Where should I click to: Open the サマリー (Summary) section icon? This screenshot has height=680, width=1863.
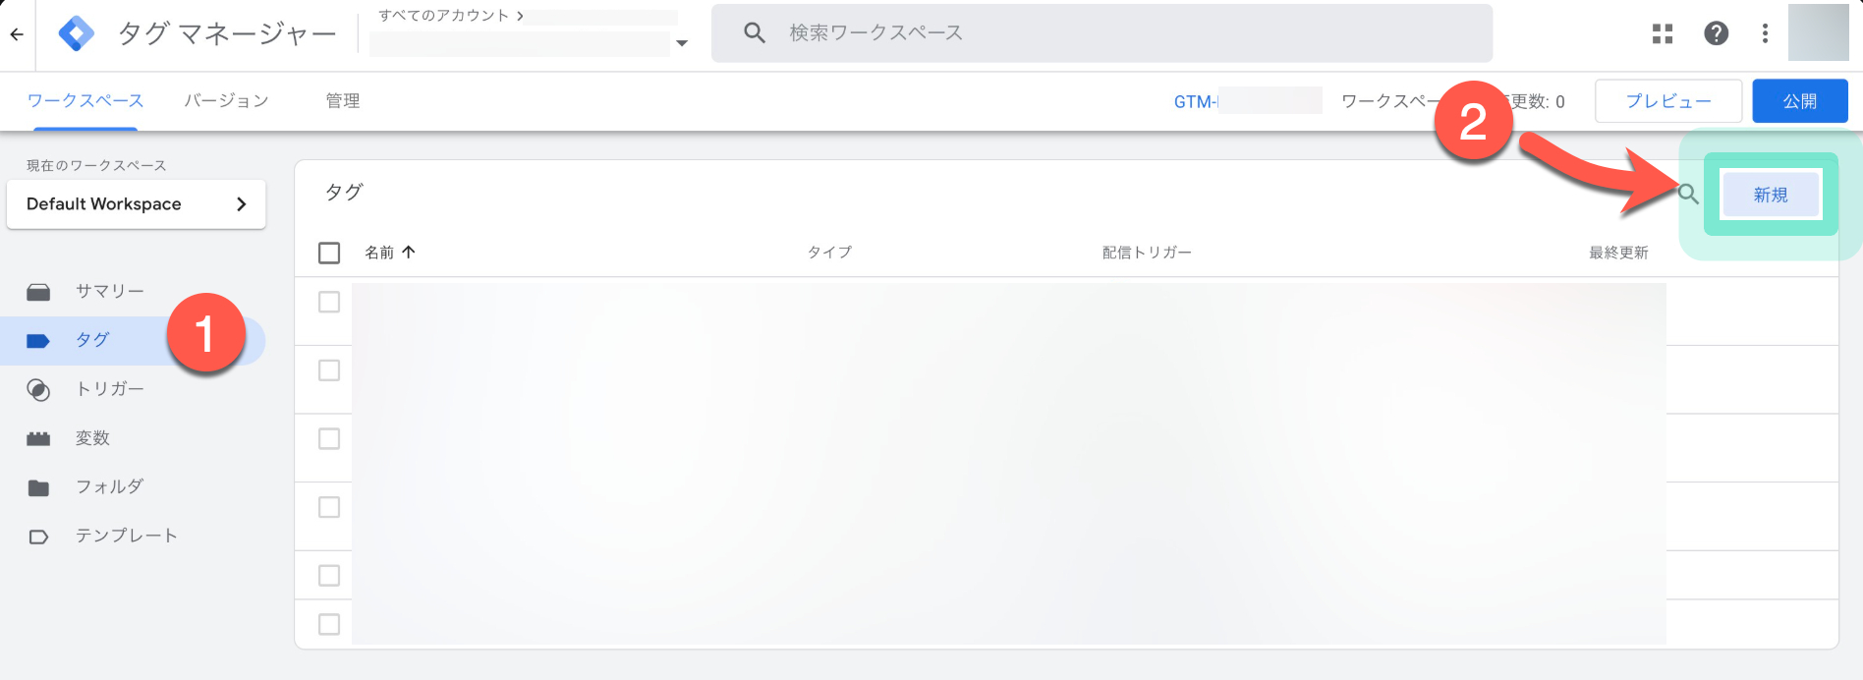tap(39, 291)
